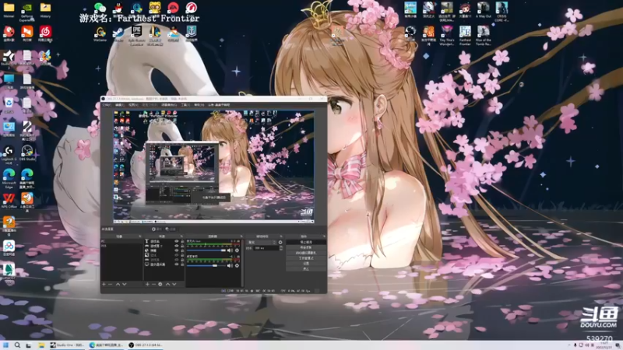Open source properties with the Sources gear icon
The image size is (623, 350).
(160, 284)
